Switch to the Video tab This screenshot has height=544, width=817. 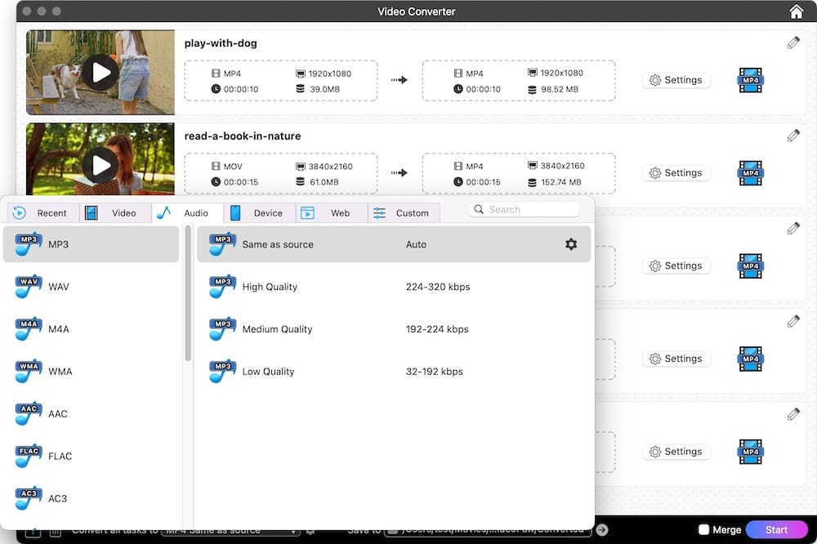pyautogui.click(x=115, y=213)
